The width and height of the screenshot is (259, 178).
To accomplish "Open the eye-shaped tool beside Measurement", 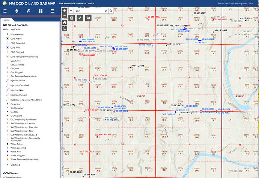I will (88, 18).
